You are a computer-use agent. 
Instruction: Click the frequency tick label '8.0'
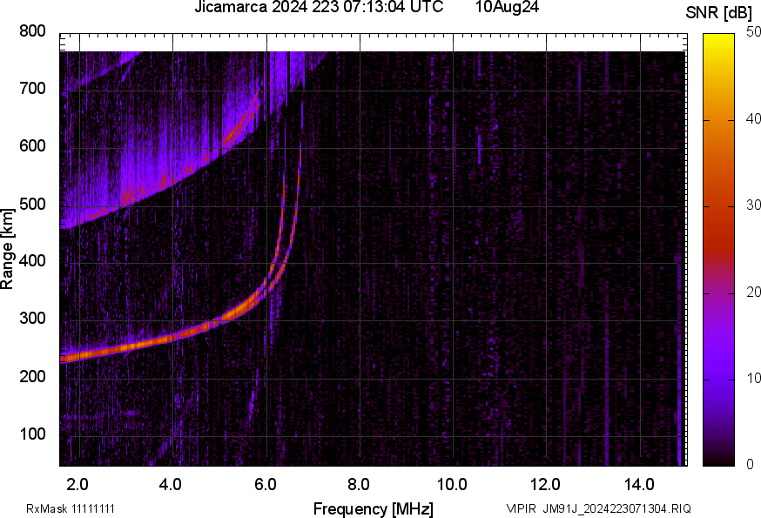(358, 485)
